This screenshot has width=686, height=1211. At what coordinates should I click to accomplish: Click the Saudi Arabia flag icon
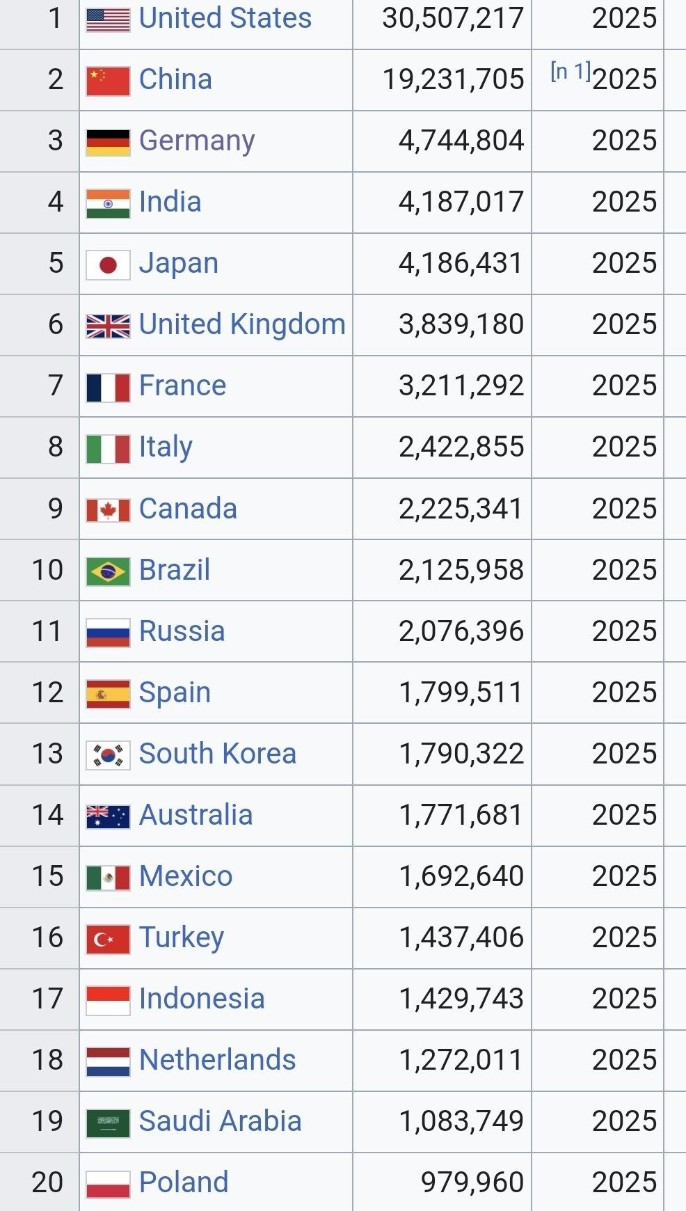(108, 1123)
